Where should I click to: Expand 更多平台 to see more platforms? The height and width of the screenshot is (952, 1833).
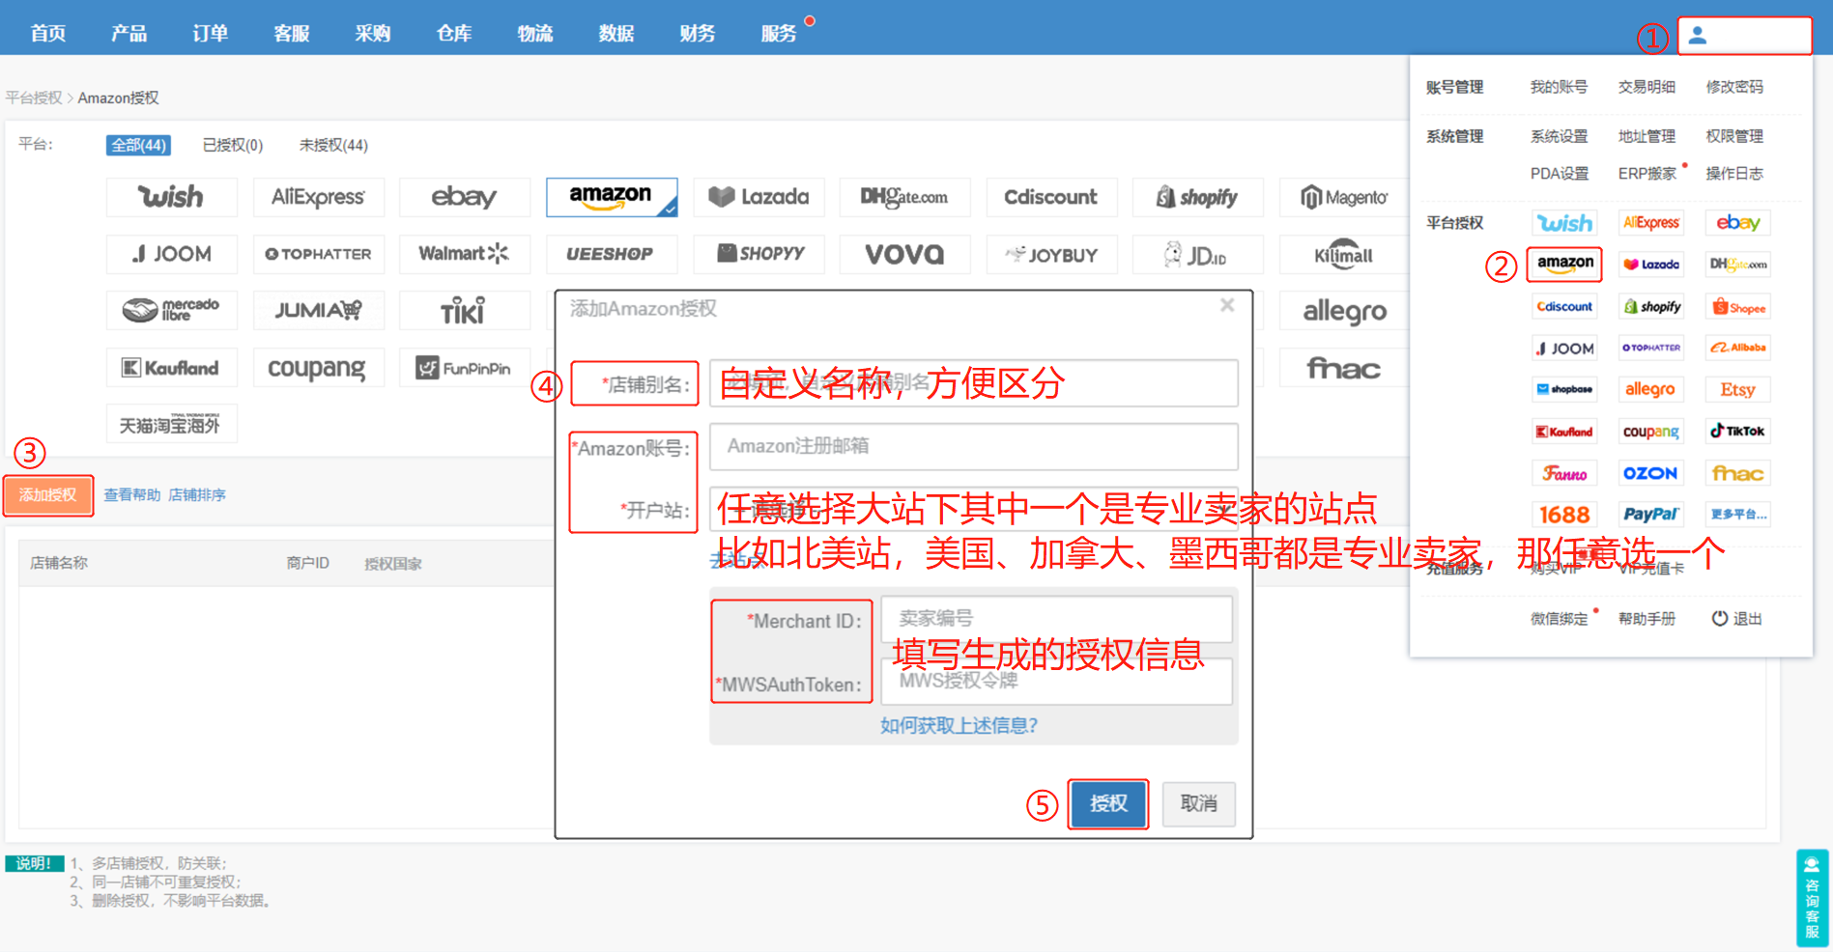(1737, 514)
